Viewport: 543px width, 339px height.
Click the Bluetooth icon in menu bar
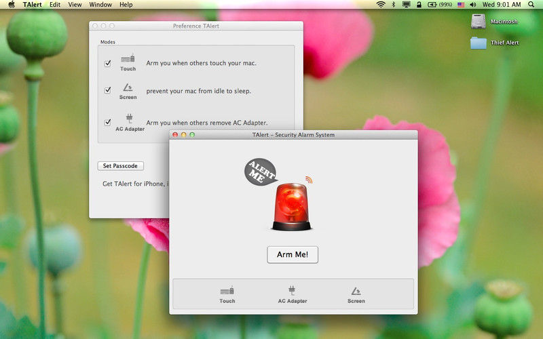(394, 5)
